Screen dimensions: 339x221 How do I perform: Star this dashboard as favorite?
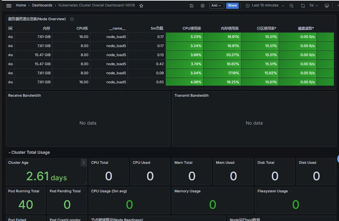tap(141, 6)
